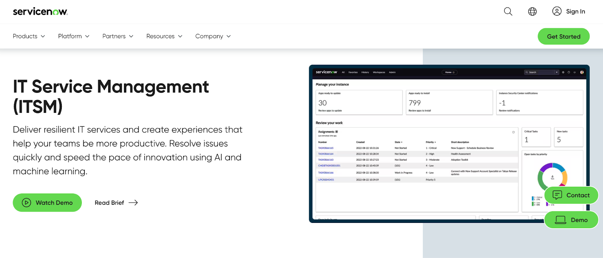This screenshot has width=603, height=258.
Task: Open the dashboard search dropdown arrow
Action: click(x=556, y=72)
